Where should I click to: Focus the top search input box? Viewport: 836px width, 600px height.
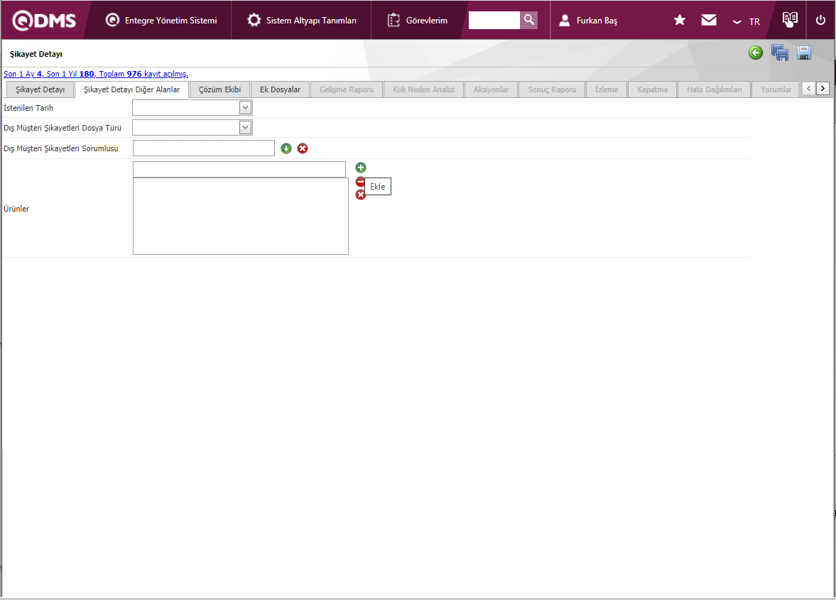coord(494,20)
